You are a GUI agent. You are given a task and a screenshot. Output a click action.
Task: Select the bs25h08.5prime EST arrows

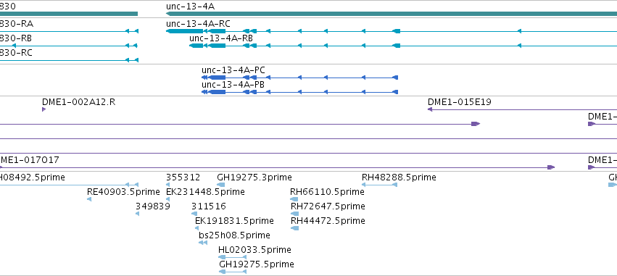point(203,243)
